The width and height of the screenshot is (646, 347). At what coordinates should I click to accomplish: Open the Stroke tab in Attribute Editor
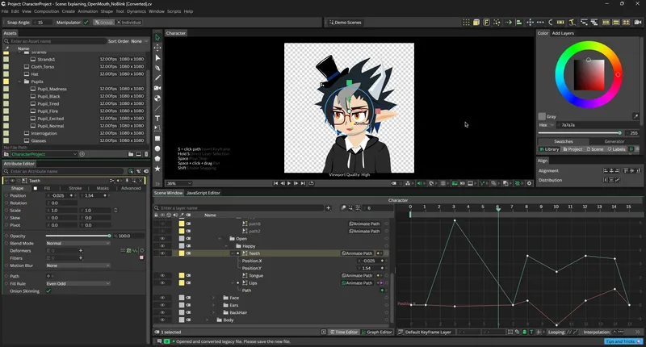[x=75, y=188]
